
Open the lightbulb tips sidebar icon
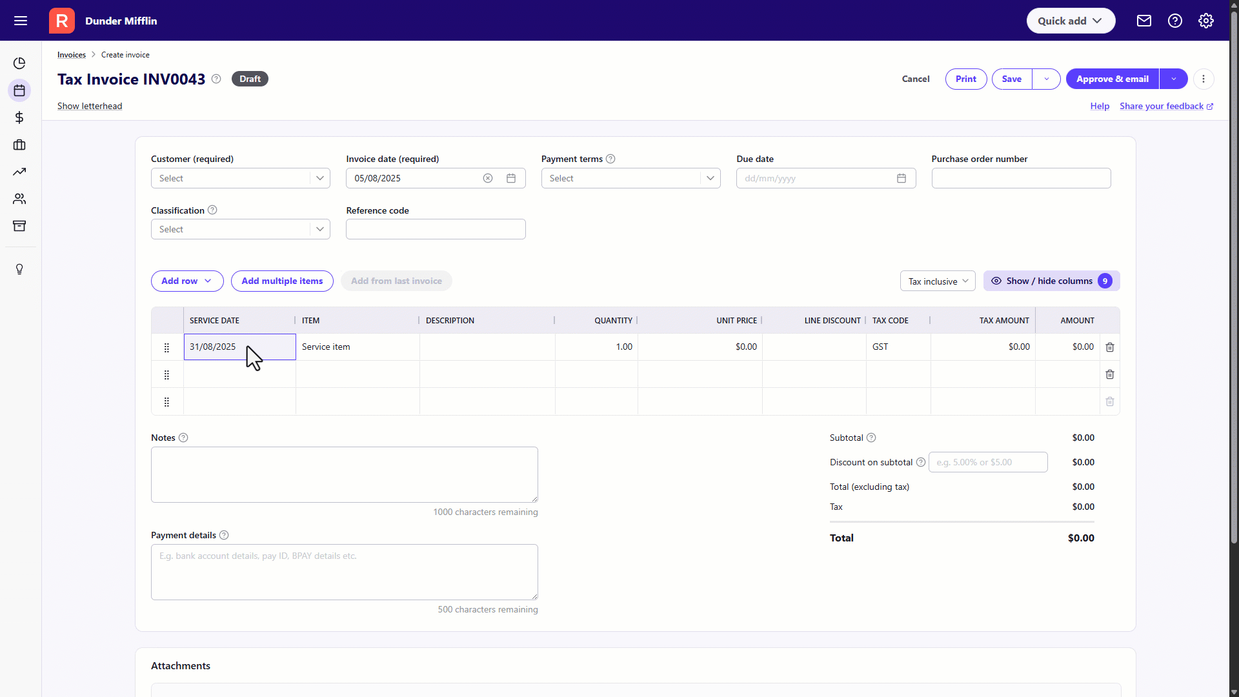click(19, 269)
